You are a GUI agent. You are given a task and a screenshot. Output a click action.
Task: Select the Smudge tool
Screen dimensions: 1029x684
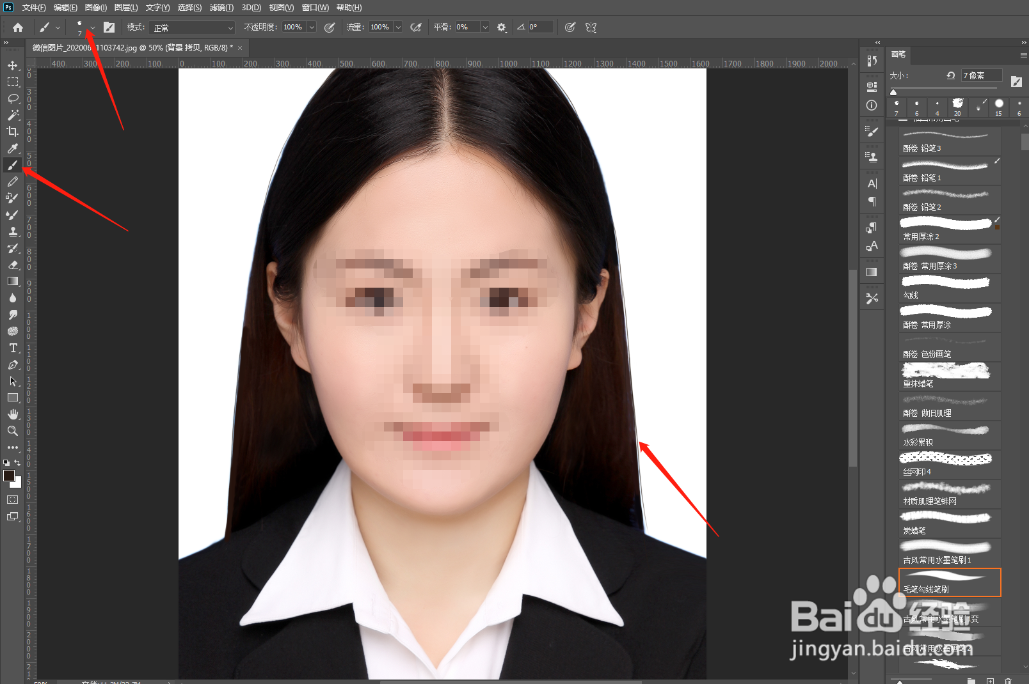tap(13, 315)
